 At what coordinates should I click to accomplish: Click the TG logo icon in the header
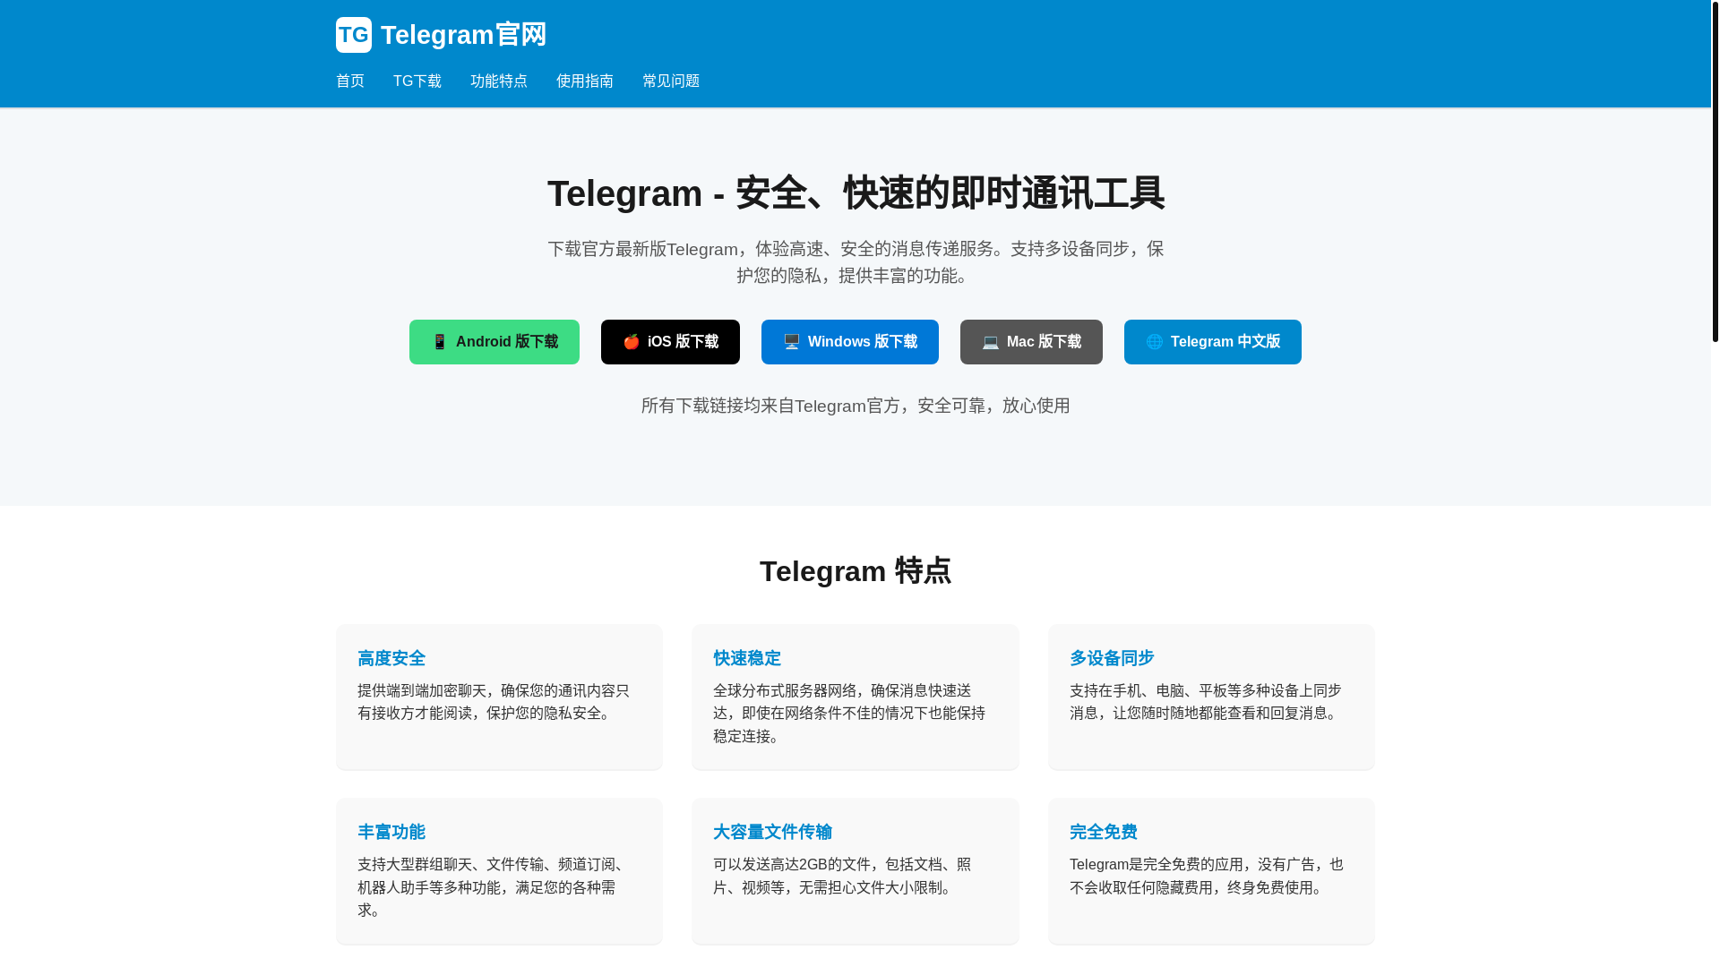(353, 35)
